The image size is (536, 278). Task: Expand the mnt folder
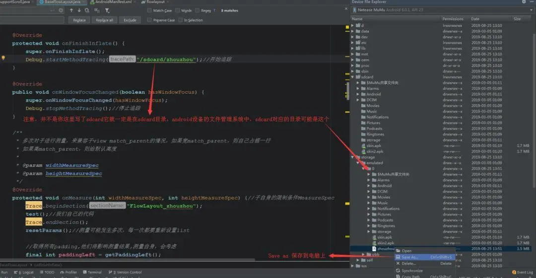pos(352,54)
